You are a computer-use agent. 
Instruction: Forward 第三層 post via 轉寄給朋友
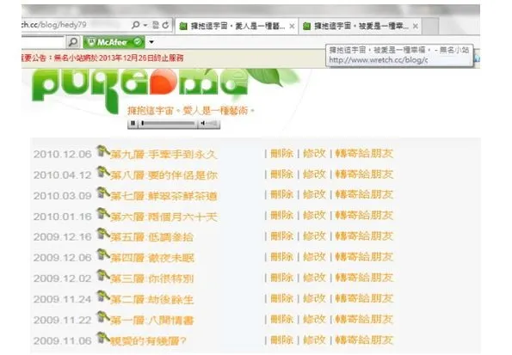click(364, 278)
